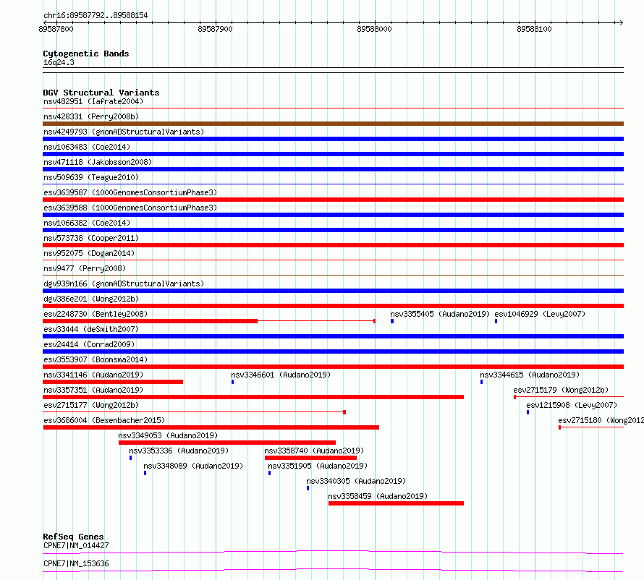
Task: Click the blue nsv3346601 (Audano2019) marker
Action: (233, 382)
